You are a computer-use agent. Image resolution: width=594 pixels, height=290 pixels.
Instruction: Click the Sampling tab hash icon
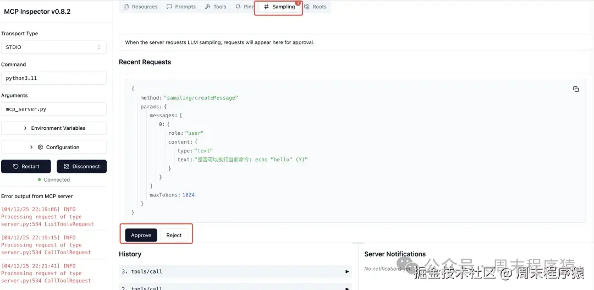pos(266,7)
